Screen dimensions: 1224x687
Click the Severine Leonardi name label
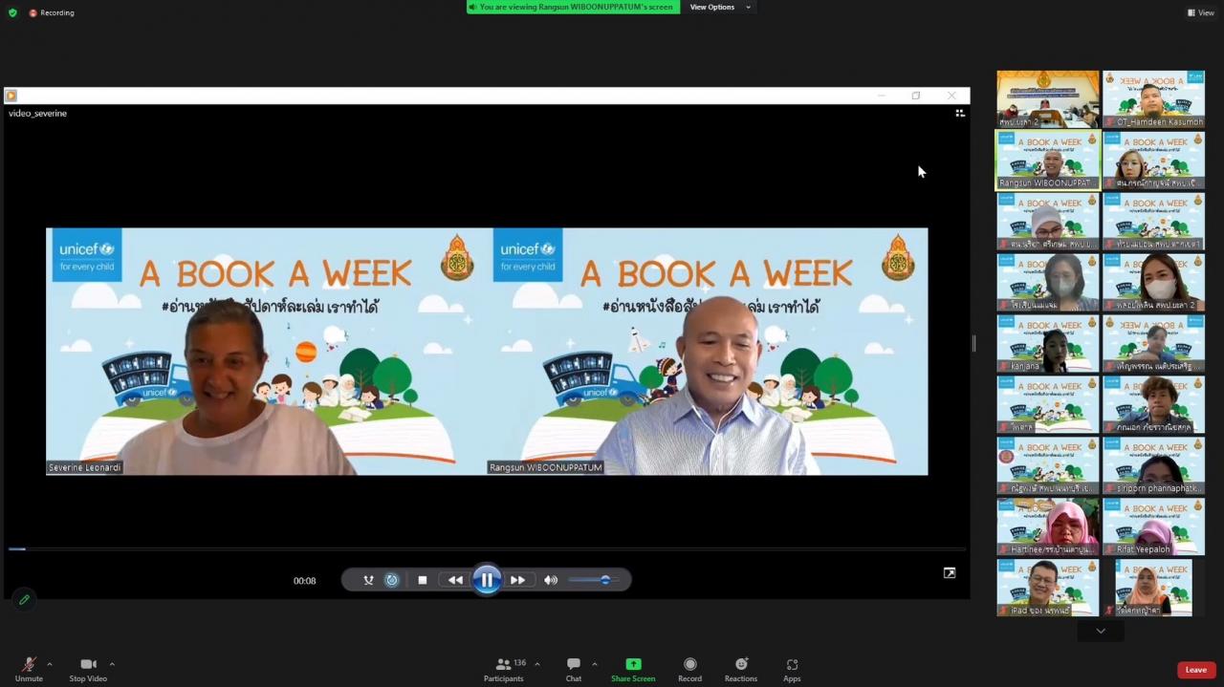pos(85,468)
